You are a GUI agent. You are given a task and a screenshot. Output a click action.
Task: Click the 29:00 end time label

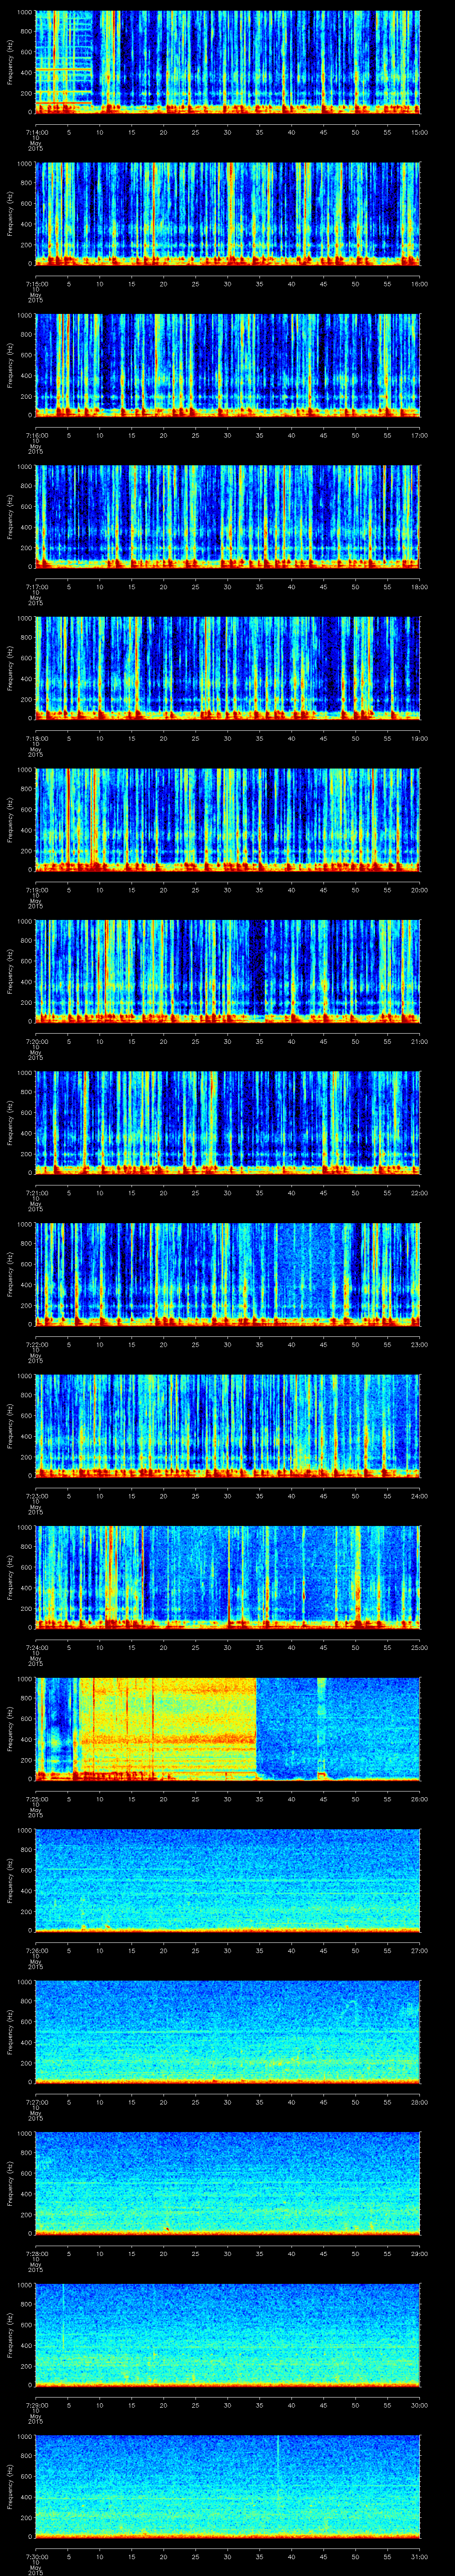point(420,2253)
